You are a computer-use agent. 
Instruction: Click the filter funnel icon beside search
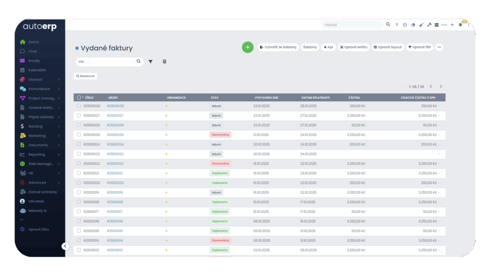coord(150,62)
